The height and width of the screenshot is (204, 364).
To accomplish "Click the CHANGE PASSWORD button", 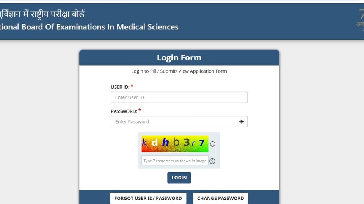I will 221,198.
